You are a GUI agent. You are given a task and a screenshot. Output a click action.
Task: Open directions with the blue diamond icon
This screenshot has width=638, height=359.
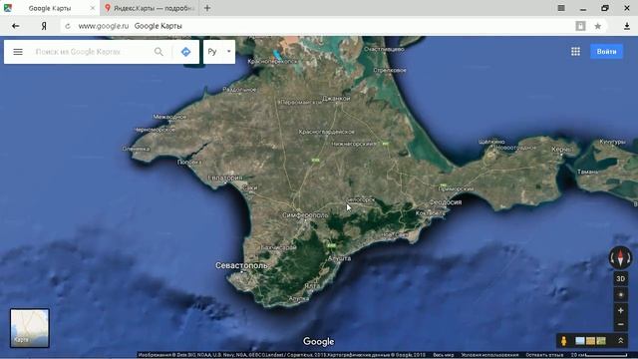coord(186,52)
